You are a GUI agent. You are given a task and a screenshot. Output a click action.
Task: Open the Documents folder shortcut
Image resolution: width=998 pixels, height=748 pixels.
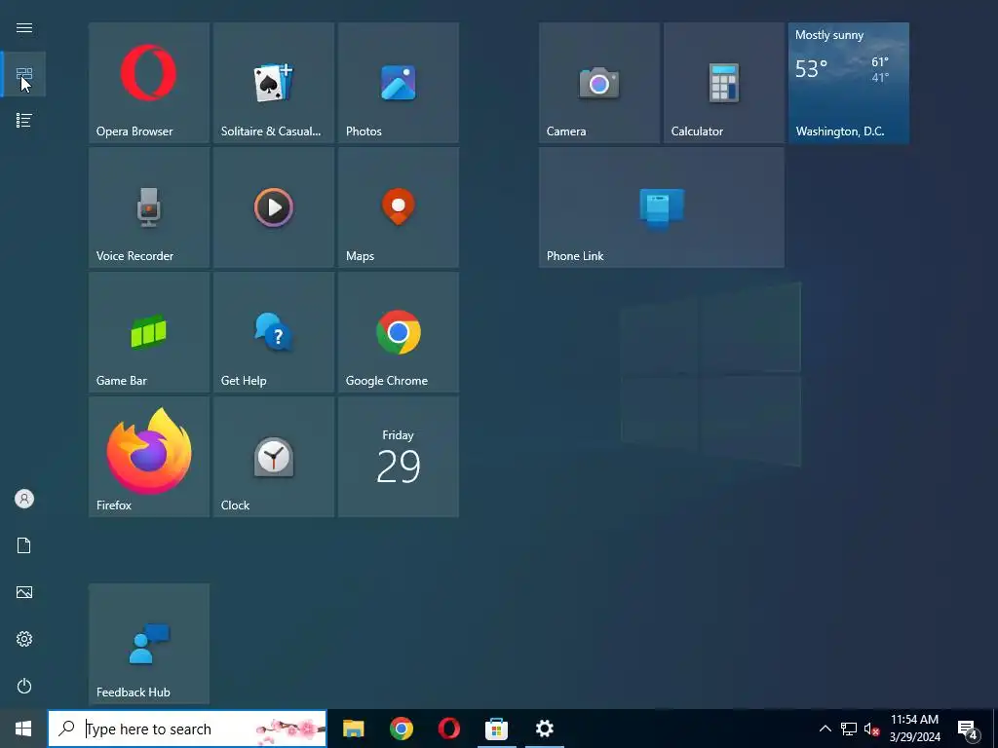[24, 545]
